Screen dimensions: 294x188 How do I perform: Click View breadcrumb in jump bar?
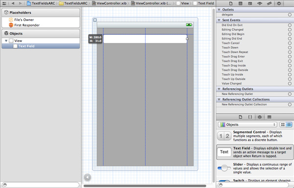pyautogui.click(x=183, y=3)
